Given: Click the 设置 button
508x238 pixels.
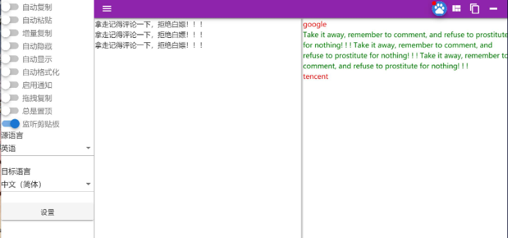Looking at the screenshot, I should tap(48, 212).
